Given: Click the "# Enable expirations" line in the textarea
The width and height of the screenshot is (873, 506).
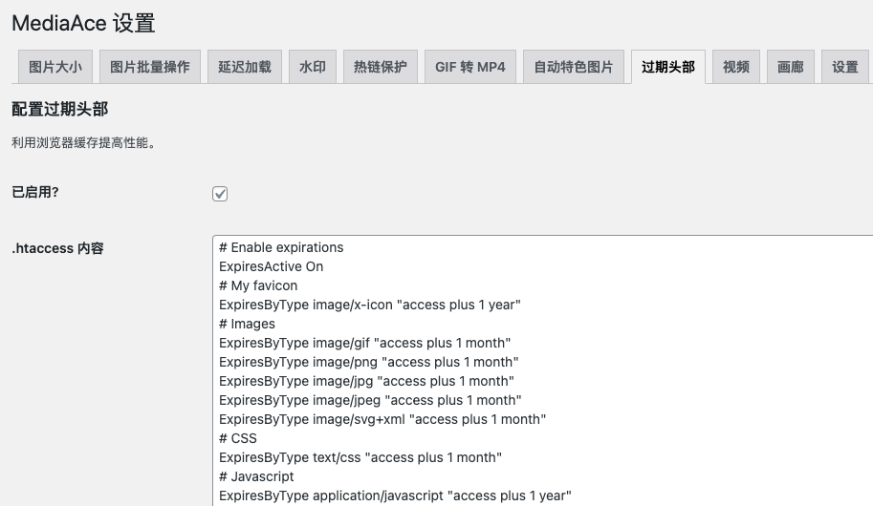Looking at the screenshot, I should pos(281,247).
